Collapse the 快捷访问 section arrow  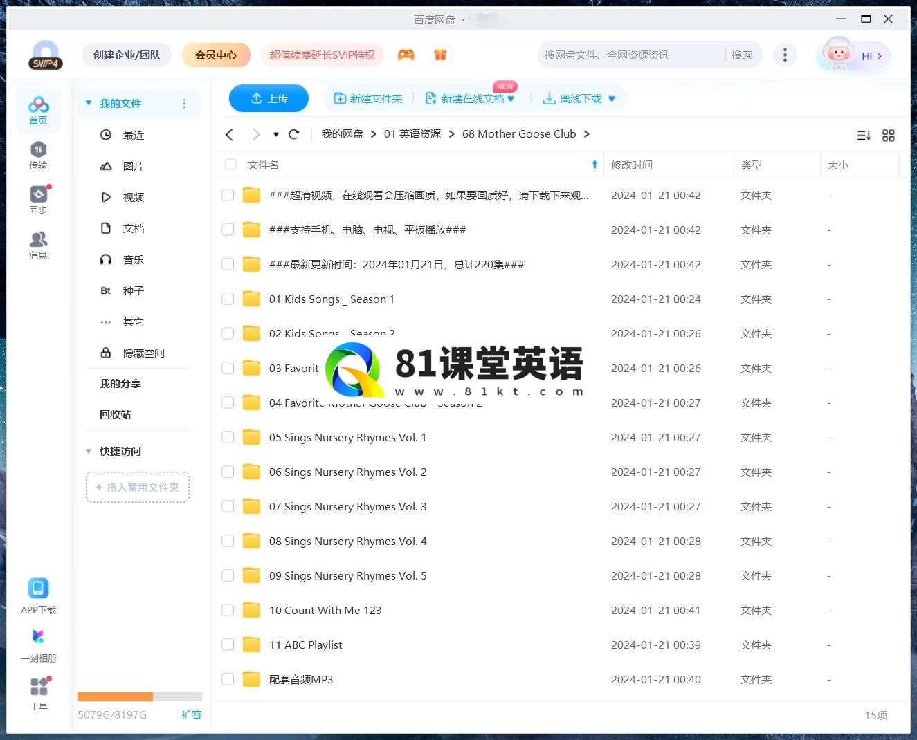(89, 451)
